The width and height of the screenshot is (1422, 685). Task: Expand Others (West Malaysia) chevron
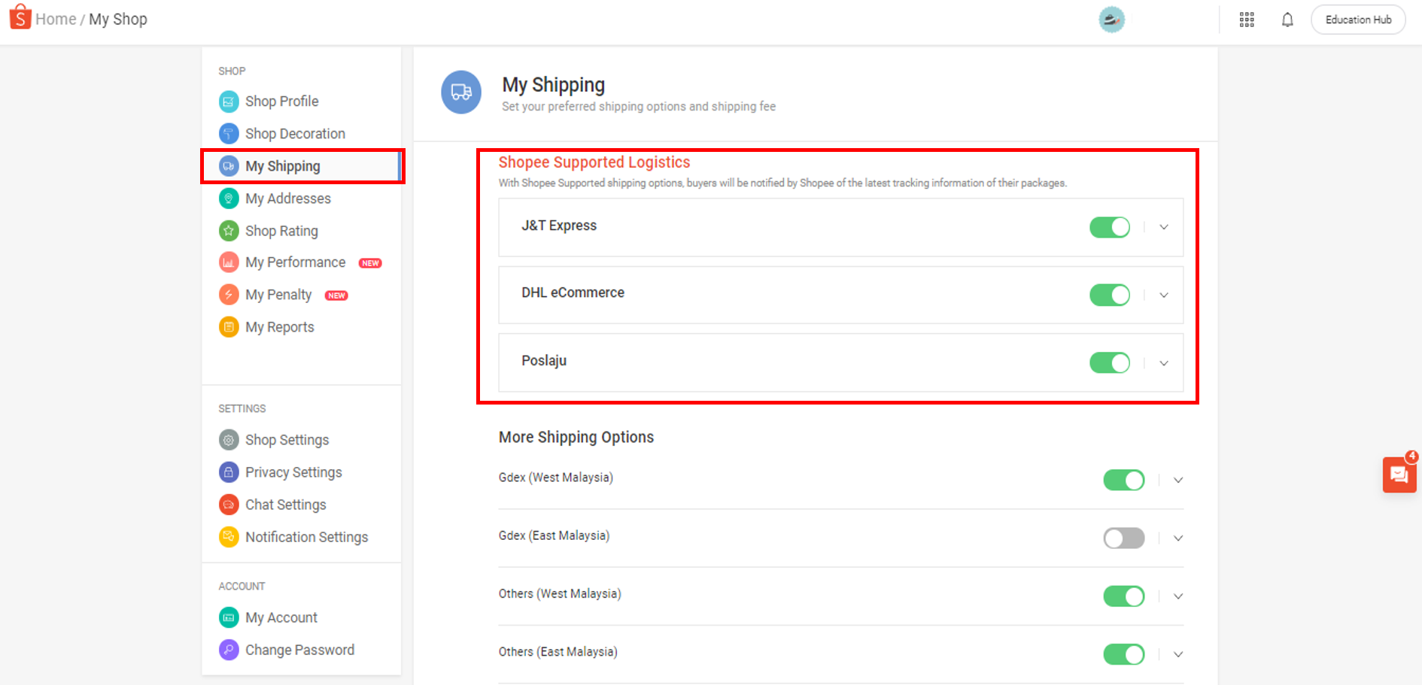coord(1178,597)
